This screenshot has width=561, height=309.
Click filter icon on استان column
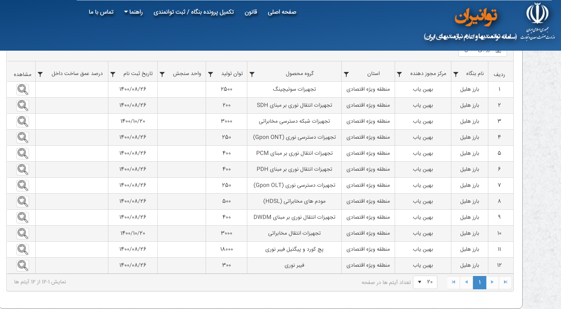click(x=346, y=74)
